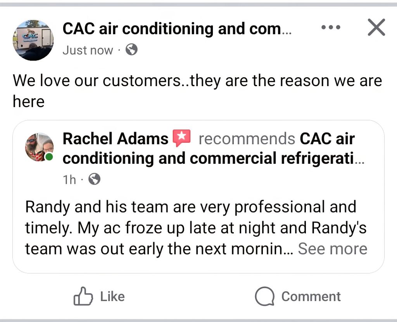Screen dimensions: 397x322
Task: Open Rachel Adams' profile photo
Action: click(x=39, y=147)
